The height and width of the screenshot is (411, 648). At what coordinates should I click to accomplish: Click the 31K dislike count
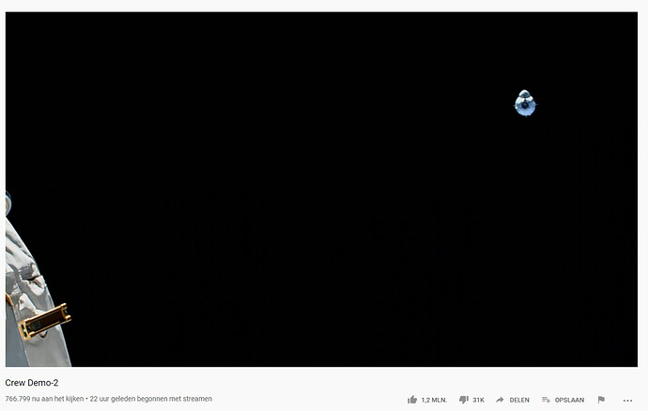pos(478,400)
